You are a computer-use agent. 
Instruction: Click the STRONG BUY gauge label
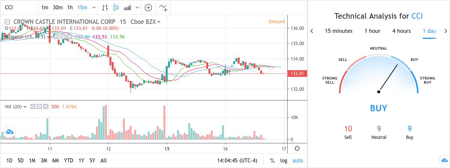pyautogui.click(x=427, y=80)
